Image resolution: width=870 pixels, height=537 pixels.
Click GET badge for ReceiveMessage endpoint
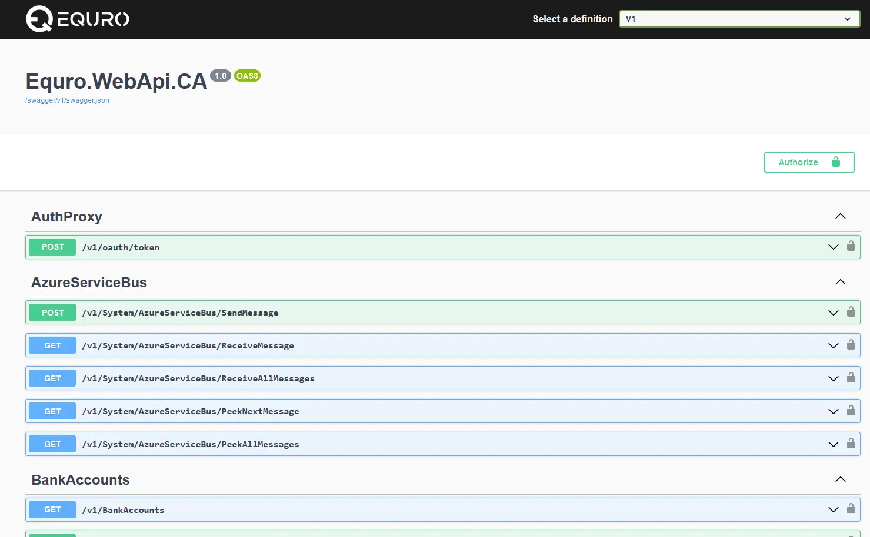52,345
